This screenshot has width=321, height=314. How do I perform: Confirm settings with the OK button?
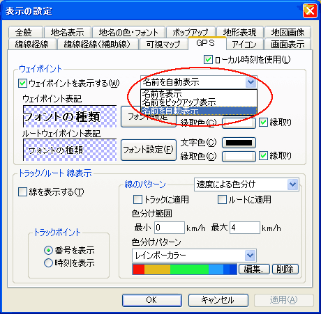(152, 300)
